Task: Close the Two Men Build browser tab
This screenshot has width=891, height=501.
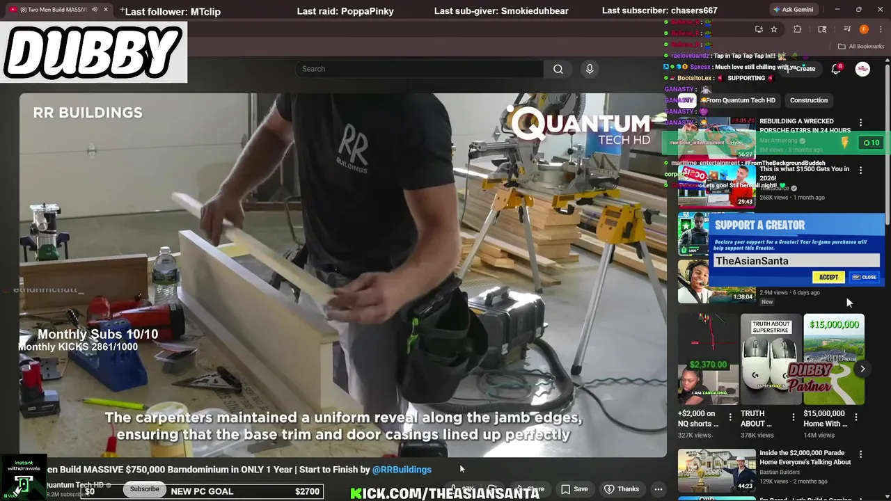Action: [106, 10]
